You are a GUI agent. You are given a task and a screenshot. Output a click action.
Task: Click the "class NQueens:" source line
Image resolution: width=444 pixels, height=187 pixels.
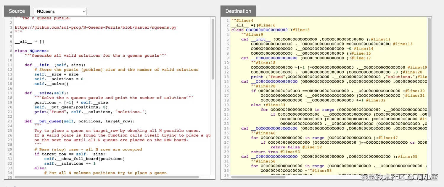click(32, 51)
